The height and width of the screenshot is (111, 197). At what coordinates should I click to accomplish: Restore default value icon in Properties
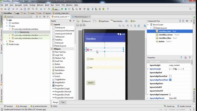click(185, 58)
